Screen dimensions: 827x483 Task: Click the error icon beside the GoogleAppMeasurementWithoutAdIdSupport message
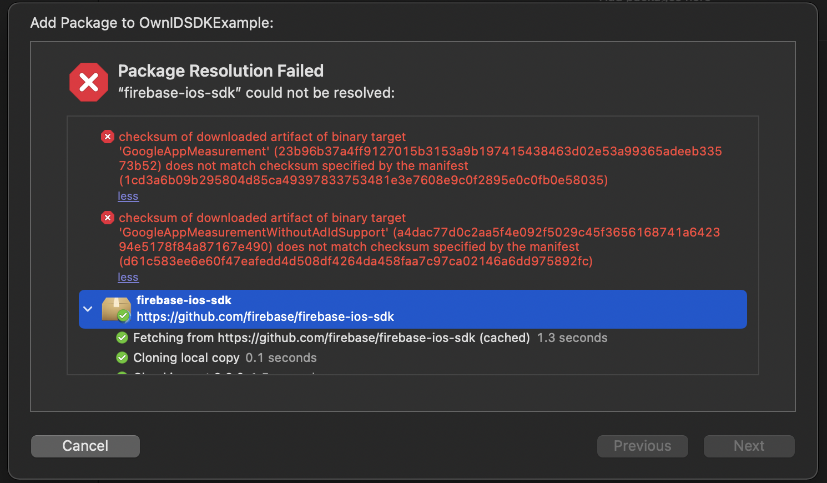(108, 218)
